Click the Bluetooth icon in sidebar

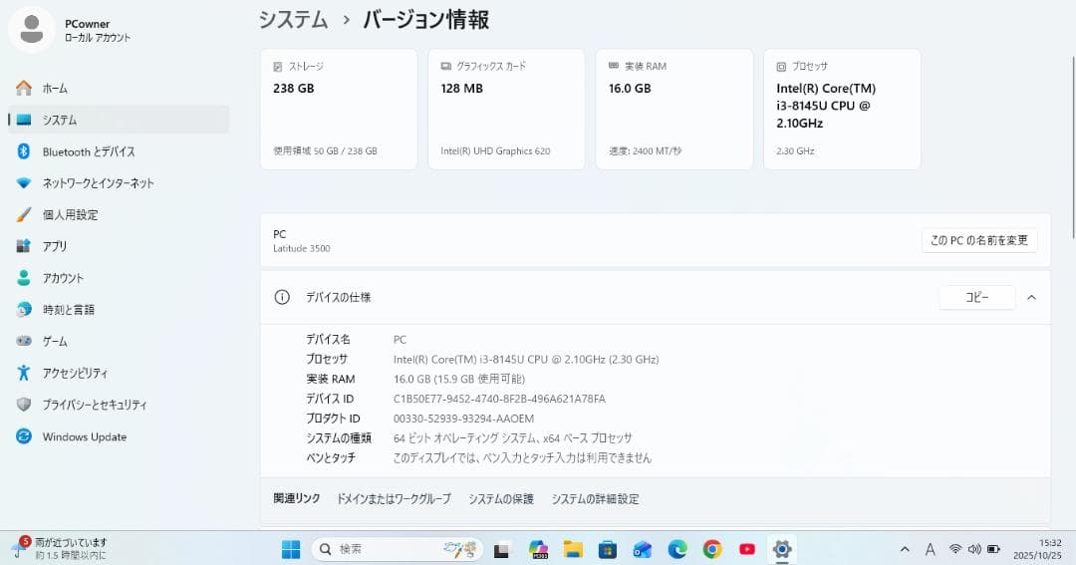24,151
